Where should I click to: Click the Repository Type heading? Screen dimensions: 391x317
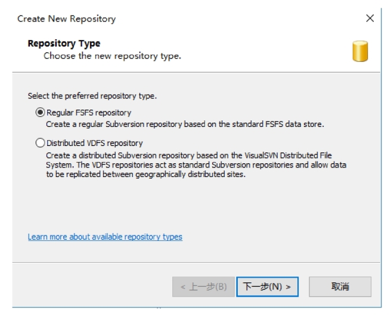pos(64,43)
